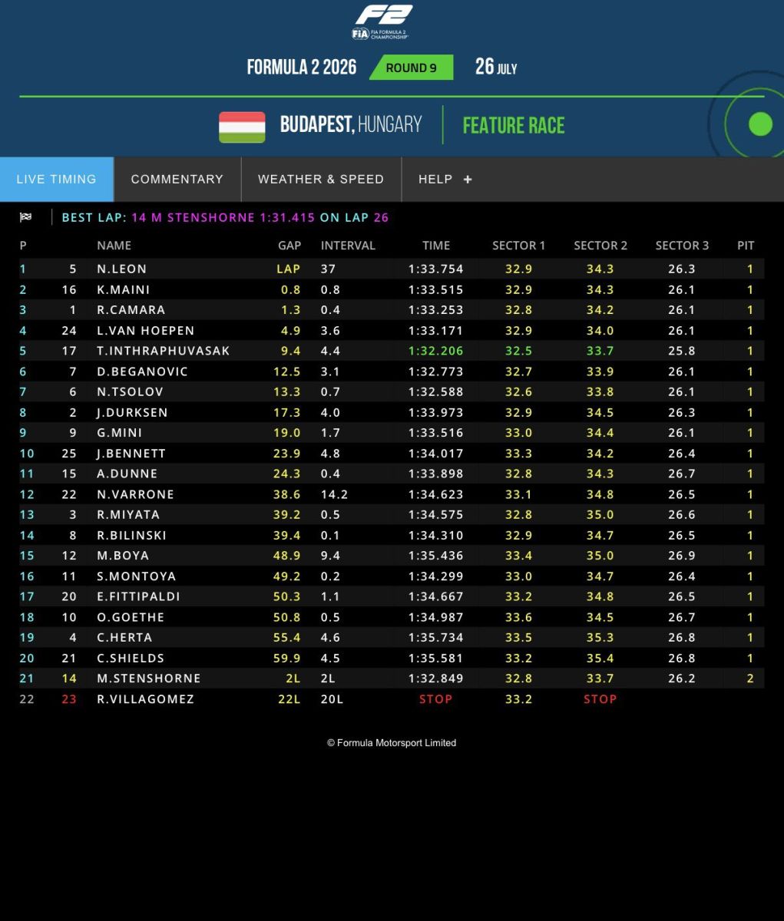The image size is (784, 921).
Task: Click the 59.9 gap for Shields
Action: click(x=287, y=658)
